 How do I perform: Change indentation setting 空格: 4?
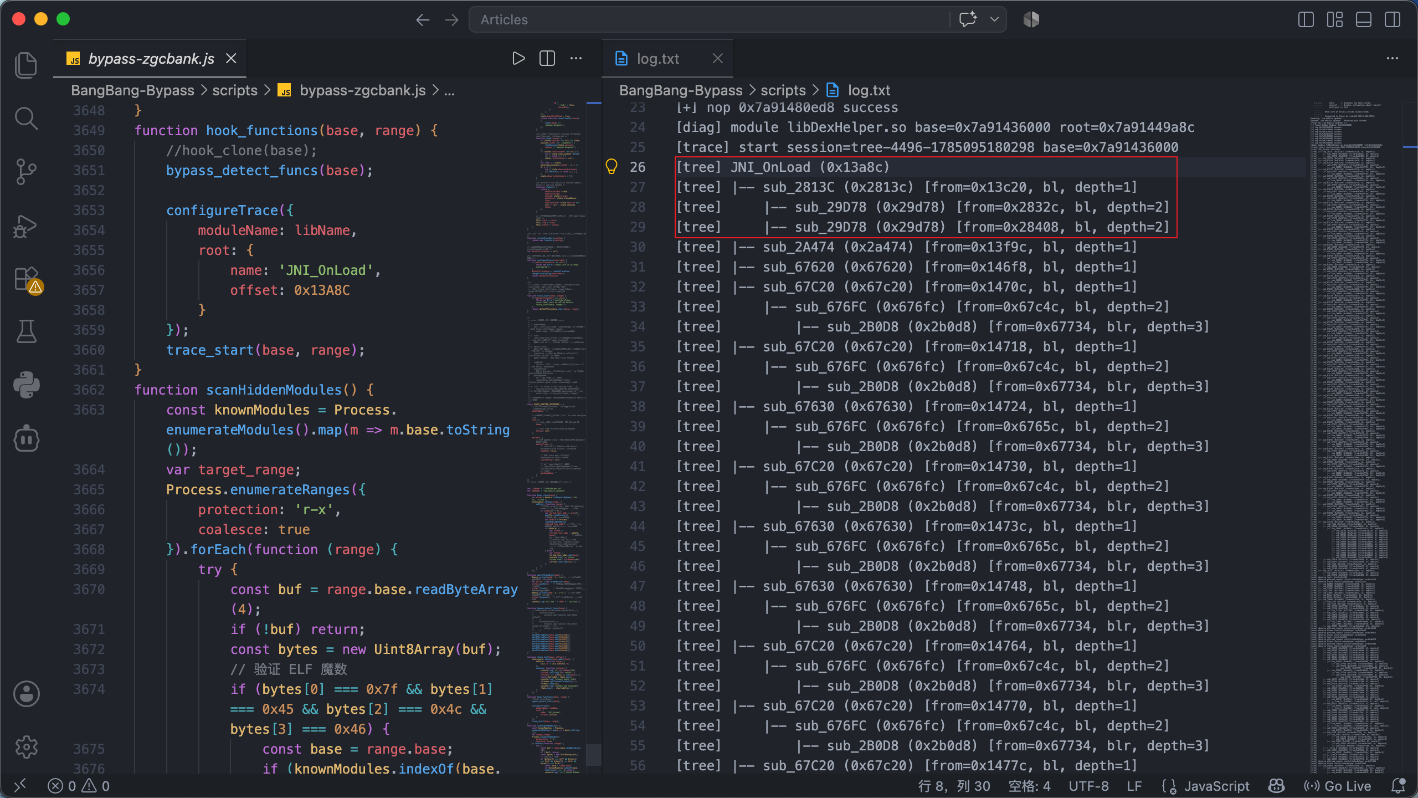point(1029,786)
